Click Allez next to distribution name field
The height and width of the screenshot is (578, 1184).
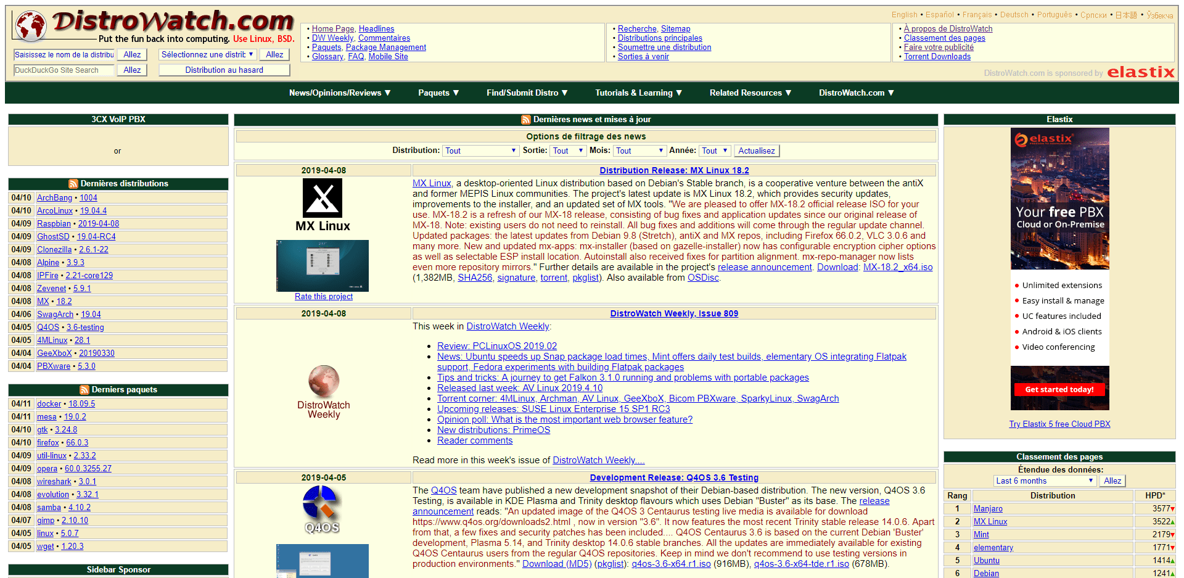[x=132, y=55]
